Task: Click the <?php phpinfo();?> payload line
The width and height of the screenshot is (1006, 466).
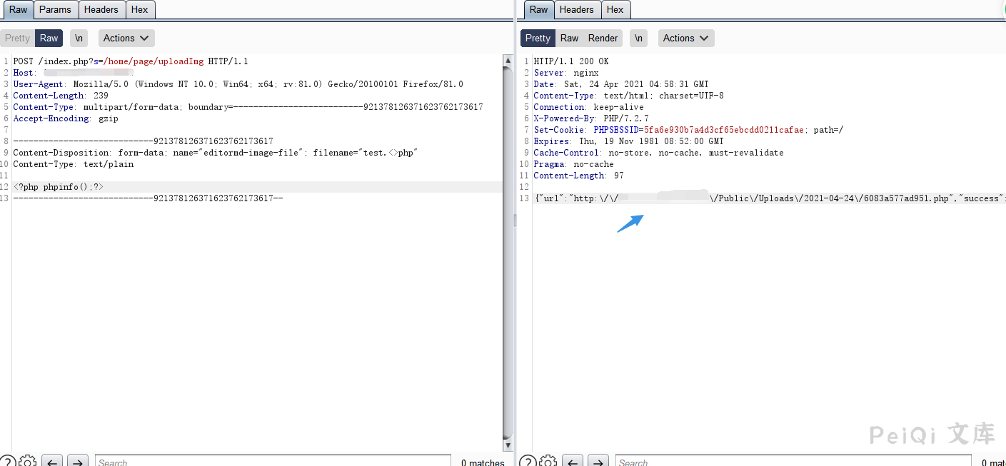Action: (58, 187)
